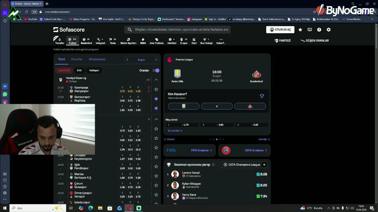The height and width of the screenshot is (212, 378).
Task: Open WhatsApp in Opera sidebar
Action: (5, 94)
